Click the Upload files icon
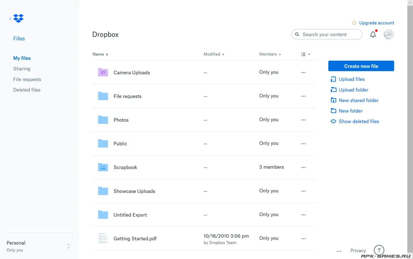 coord(333,79)
